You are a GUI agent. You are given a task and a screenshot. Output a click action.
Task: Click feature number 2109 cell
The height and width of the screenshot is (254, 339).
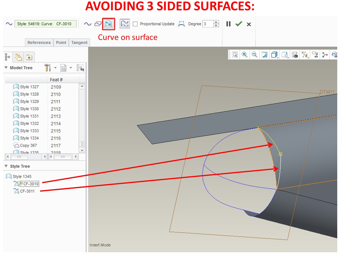[56, 87]
